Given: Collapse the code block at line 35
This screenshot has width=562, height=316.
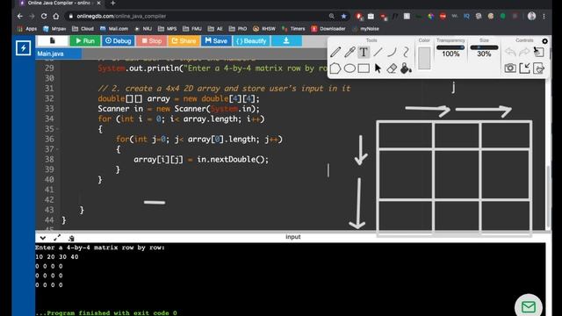Looking at the screenshot, I should [x=58, y=129].
